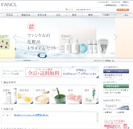133x129 pixels.
Task: Open the 店舗情報 link
Action: [x=120, y=112]
